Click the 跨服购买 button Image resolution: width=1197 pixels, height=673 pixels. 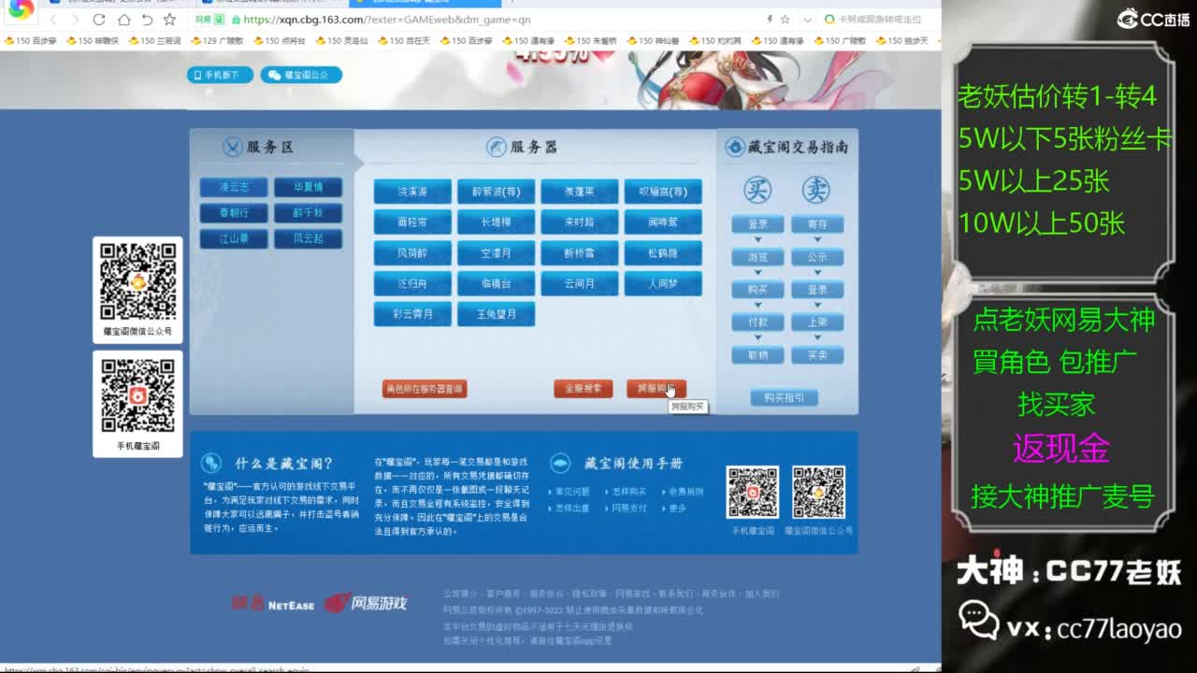656,389
